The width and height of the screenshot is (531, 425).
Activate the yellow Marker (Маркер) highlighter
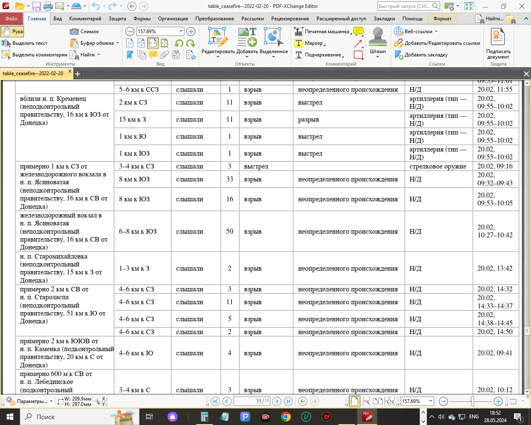click(x=309, y=43)
